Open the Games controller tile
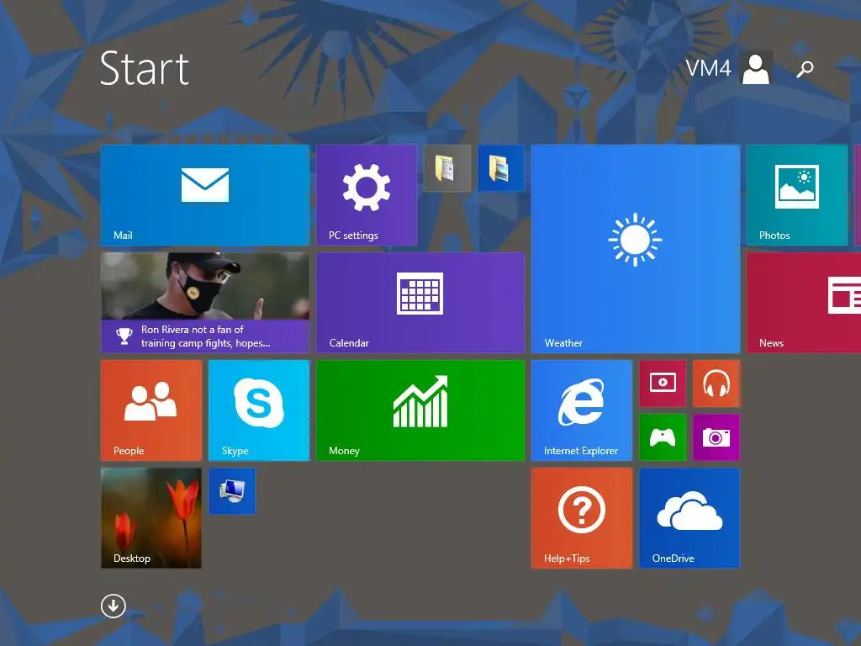The width and height of the screenshot is (861, 646). click(663, 437)
